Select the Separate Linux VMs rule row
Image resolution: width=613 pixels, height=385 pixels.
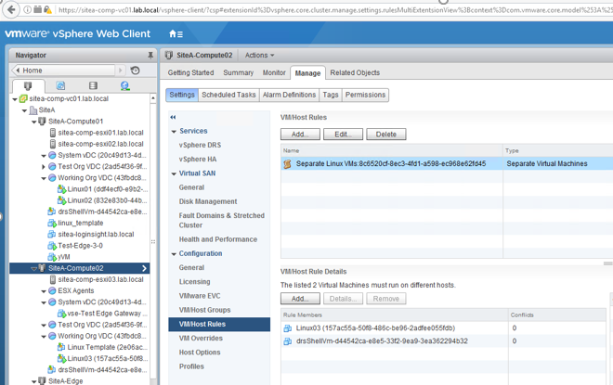click(390, 164)
